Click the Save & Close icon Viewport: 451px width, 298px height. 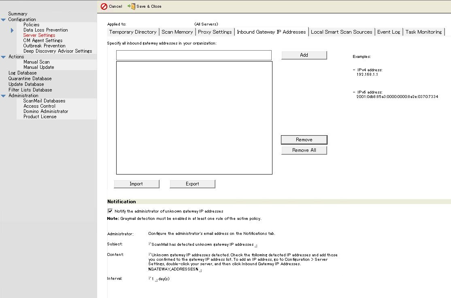pyautogui.click(x=132, y=6)
